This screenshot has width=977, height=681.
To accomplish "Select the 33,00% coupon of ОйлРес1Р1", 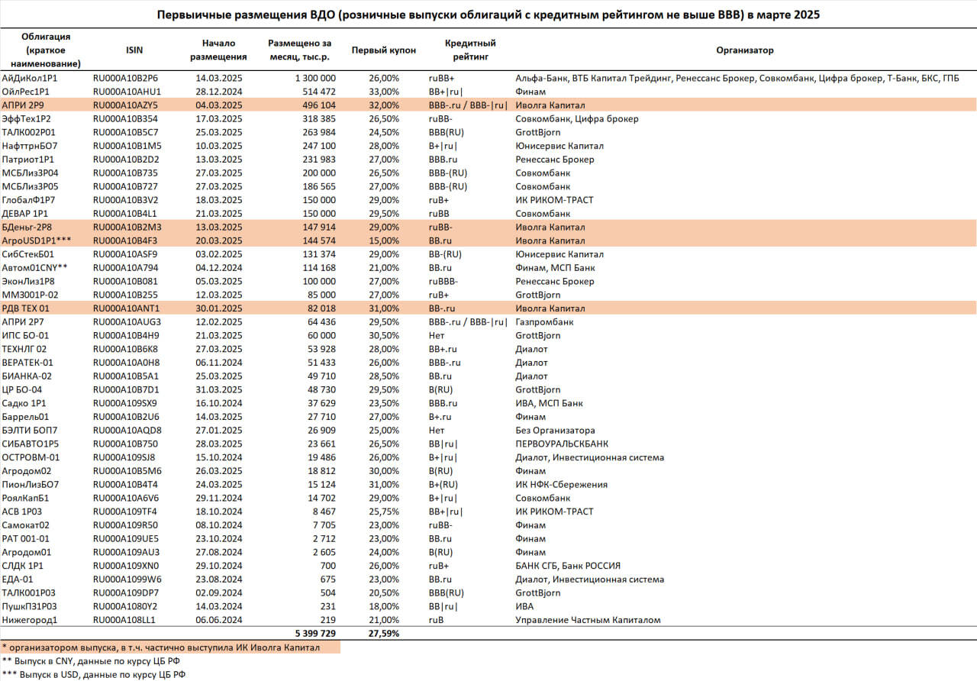I will pyautogui.click(x=384, y=92).
